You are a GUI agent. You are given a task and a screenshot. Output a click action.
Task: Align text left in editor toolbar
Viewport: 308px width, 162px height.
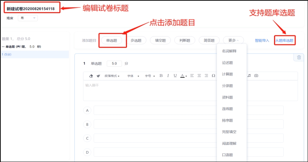192,76
